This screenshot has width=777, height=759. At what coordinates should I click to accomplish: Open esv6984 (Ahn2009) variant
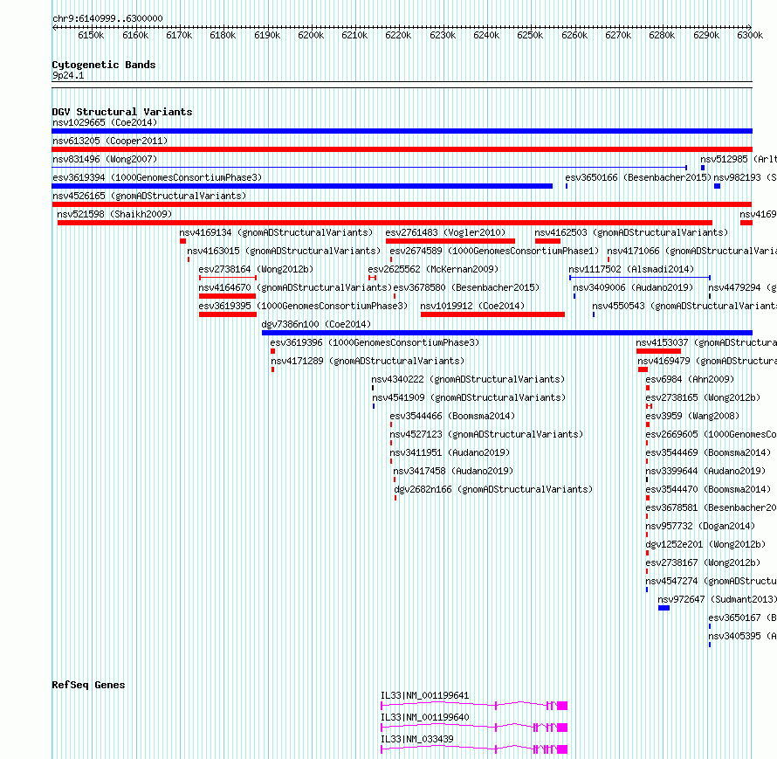point(690,379)
